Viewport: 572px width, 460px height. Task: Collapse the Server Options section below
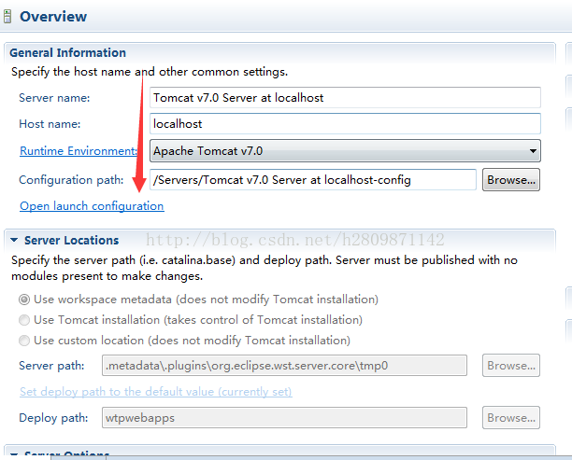coord(14,453)
